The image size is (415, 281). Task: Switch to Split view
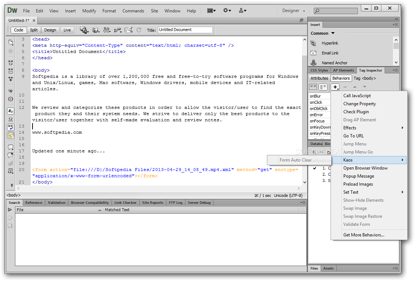click(x=34, y=30)
